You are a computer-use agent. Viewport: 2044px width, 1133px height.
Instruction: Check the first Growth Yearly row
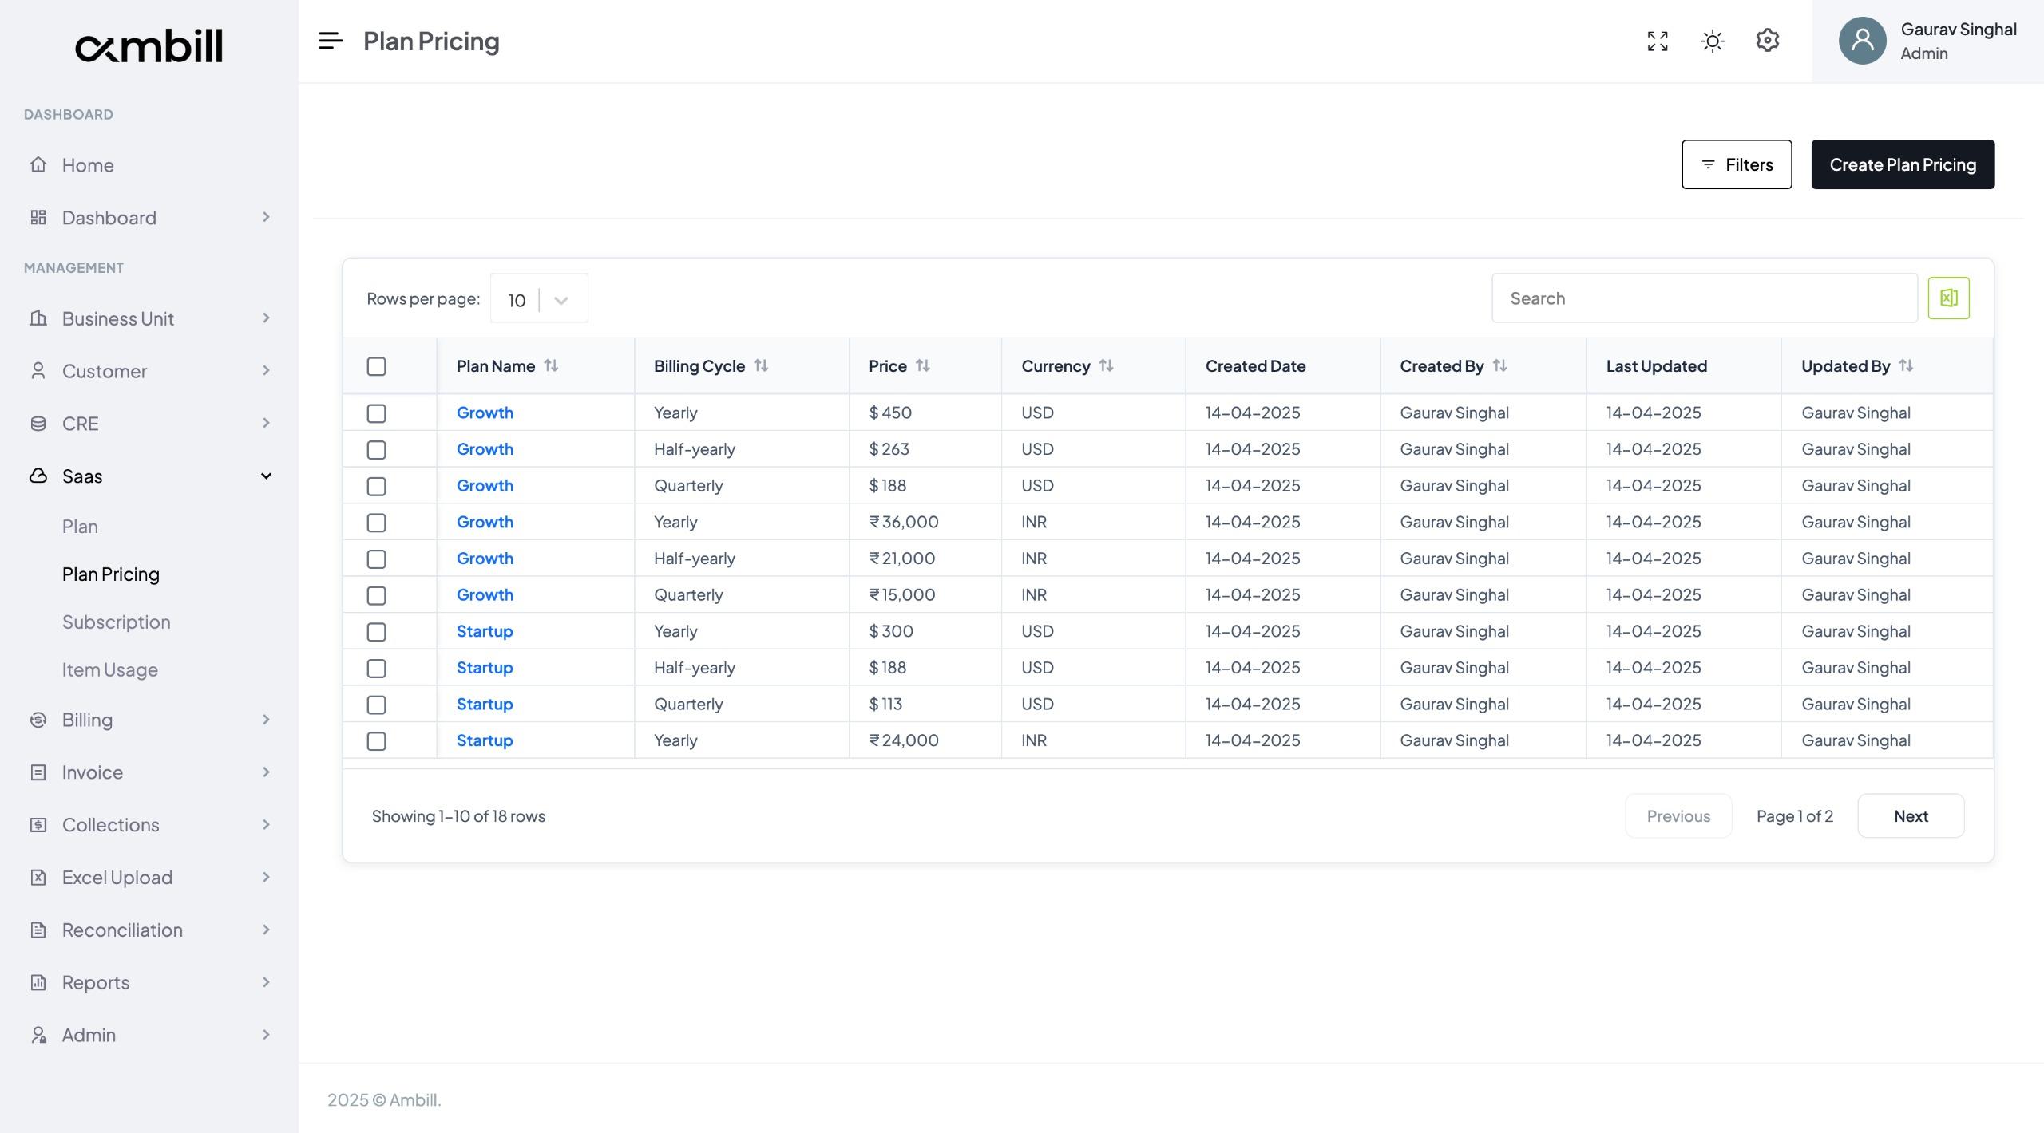(376, 413)
